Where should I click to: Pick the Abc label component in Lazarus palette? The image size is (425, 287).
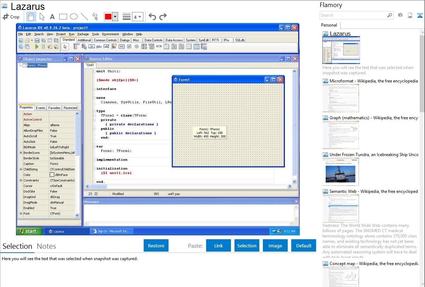tap(99, 46)
